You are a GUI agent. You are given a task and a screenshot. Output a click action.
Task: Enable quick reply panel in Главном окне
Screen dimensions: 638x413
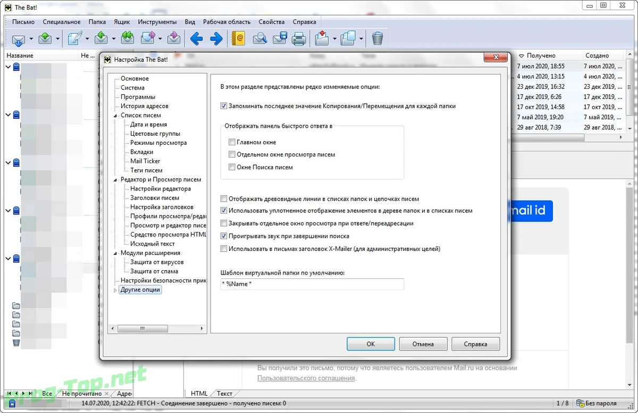pyautogui.click(x=232, y=142)
